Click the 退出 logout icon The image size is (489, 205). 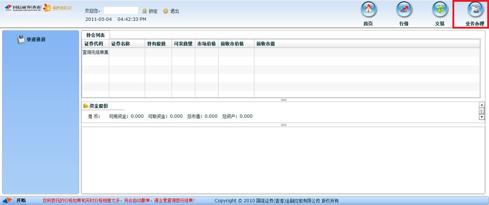(166, 11)
